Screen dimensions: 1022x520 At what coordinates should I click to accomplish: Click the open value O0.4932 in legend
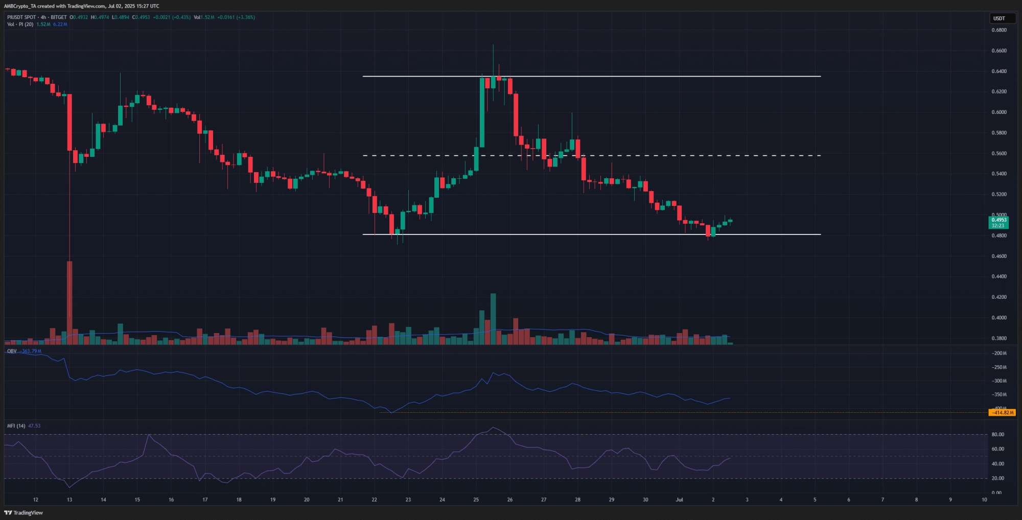pos(79,17)
